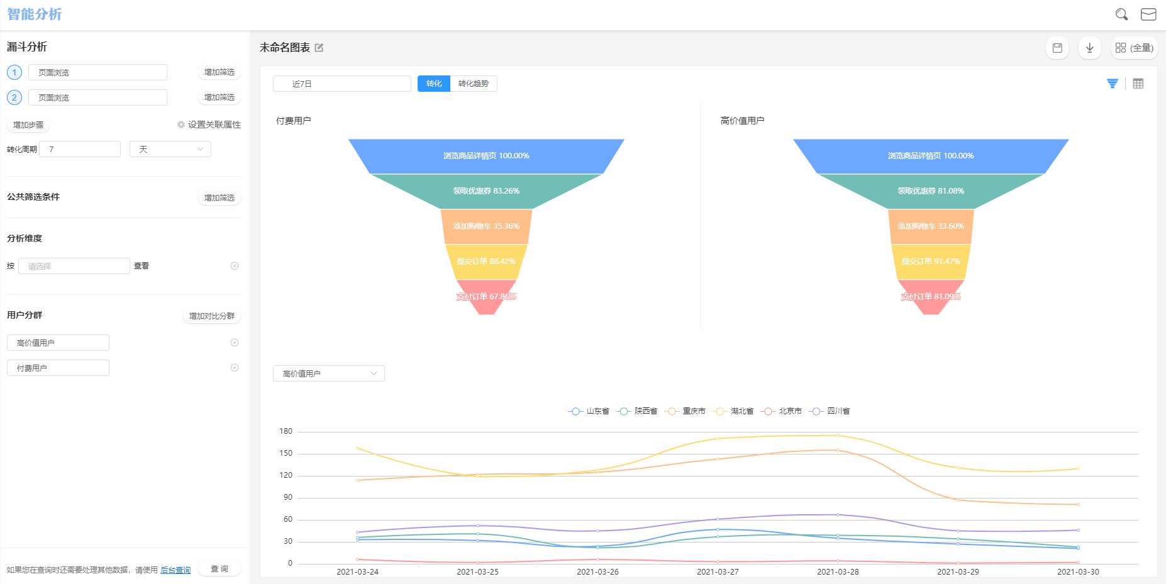The height and width of the screenshot is (584, 1166).
Task: Click the download arrow icon button
Action: 1090,48
